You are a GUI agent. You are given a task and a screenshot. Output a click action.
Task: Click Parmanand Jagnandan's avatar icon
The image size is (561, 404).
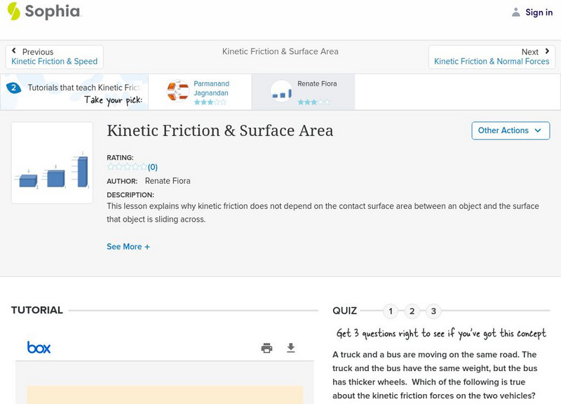[x=177, y=91]
